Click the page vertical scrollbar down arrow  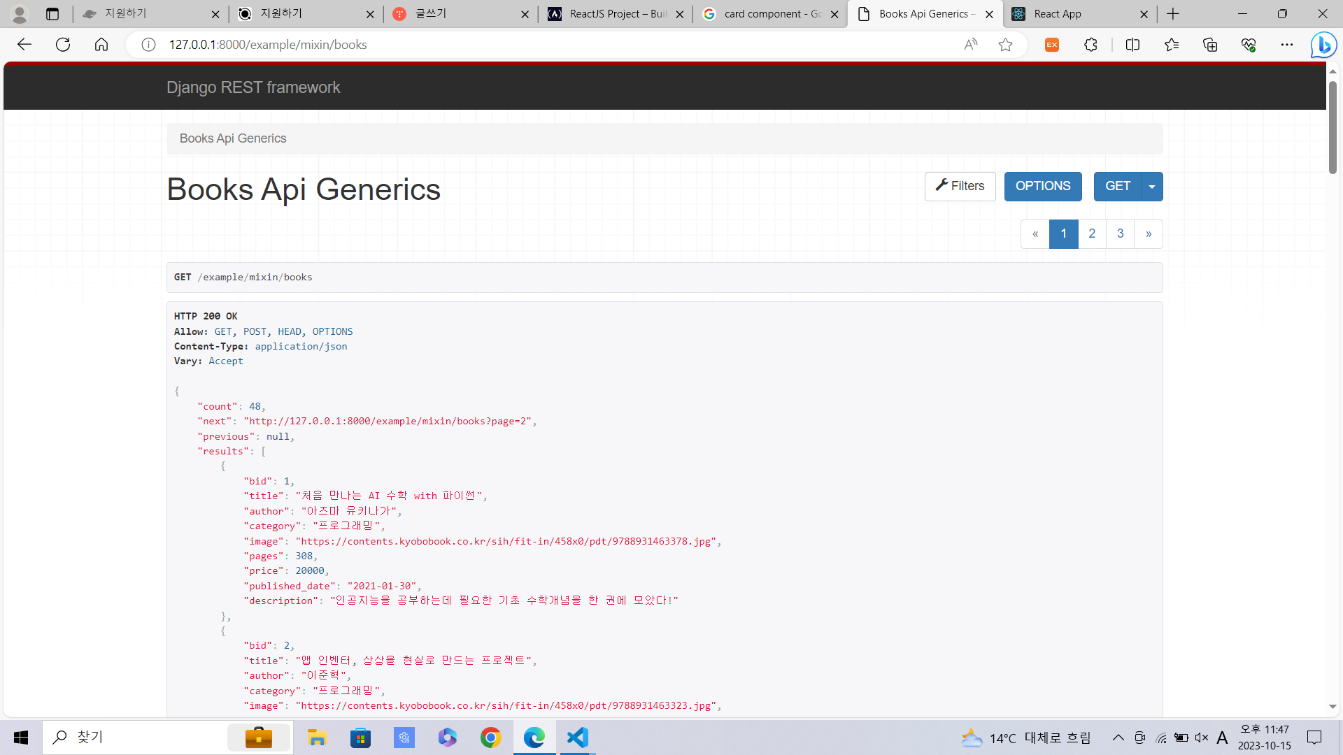(1333, 707)
